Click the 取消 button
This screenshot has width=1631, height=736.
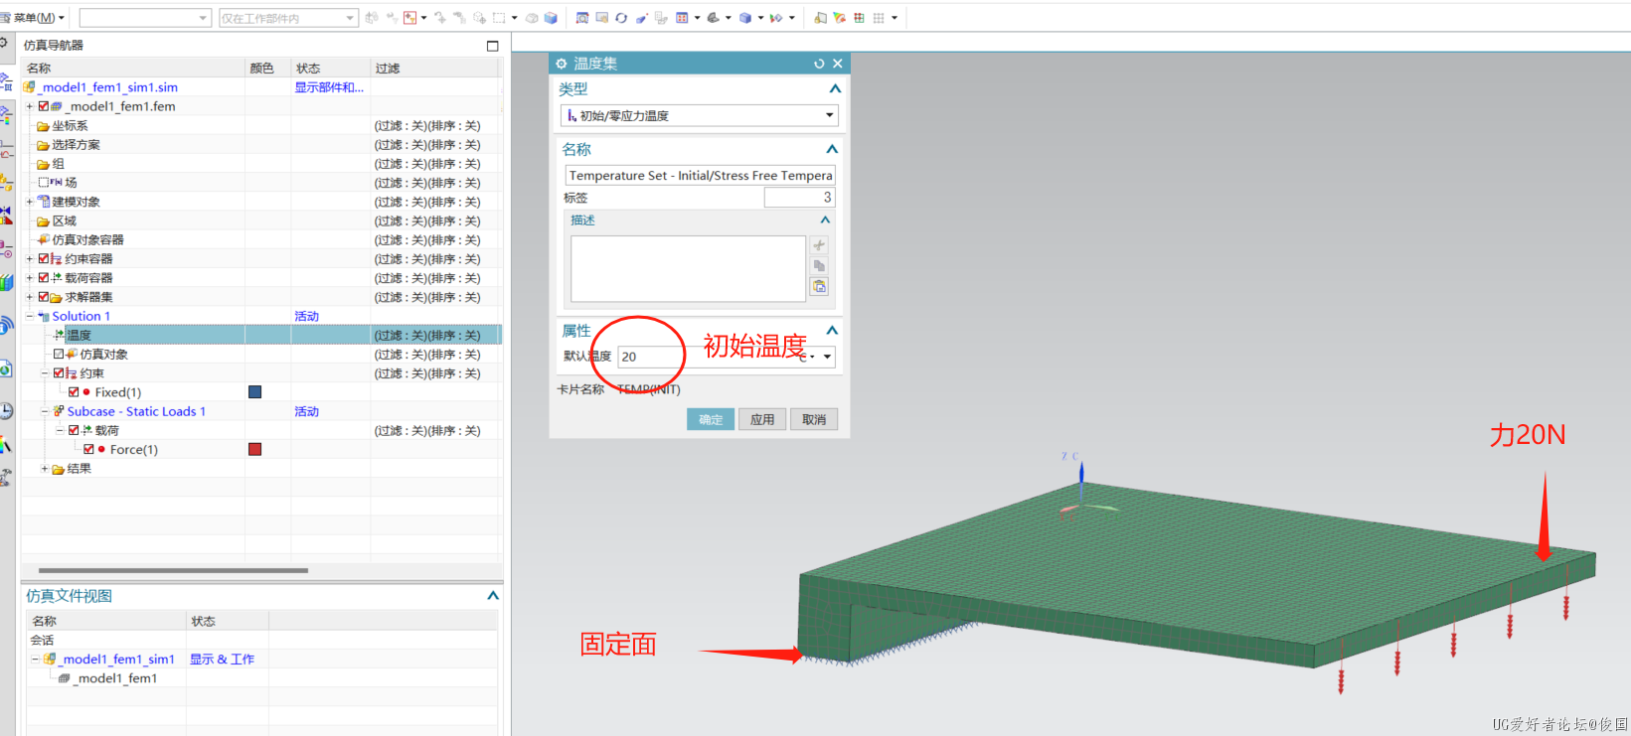(x=814, y=419)
